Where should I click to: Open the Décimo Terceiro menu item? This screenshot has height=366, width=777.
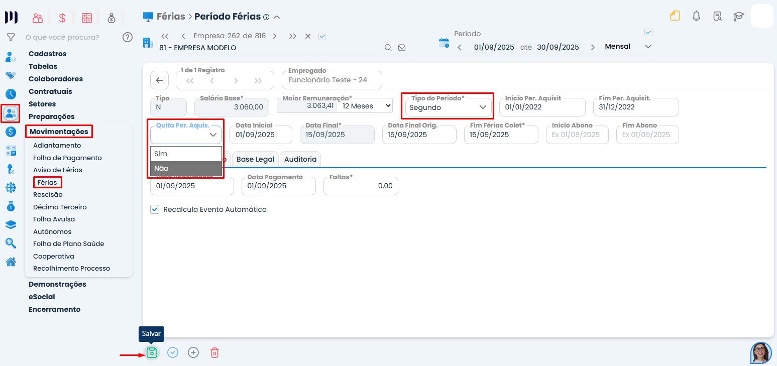[60, 207]
